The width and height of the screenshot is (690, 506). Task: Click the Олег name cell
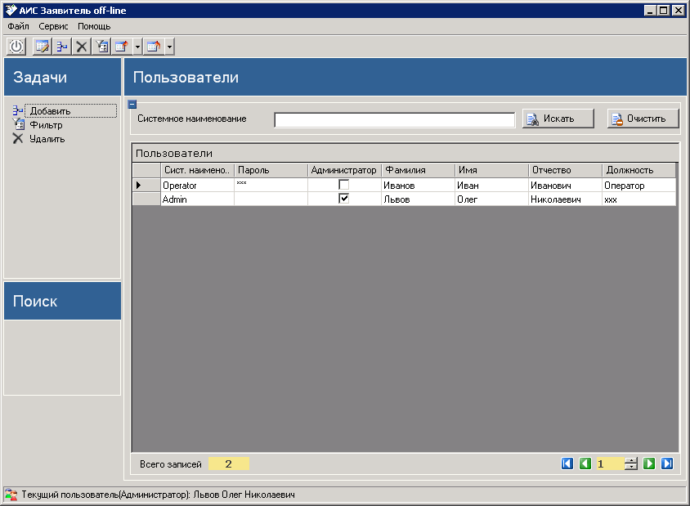[491, 199]
